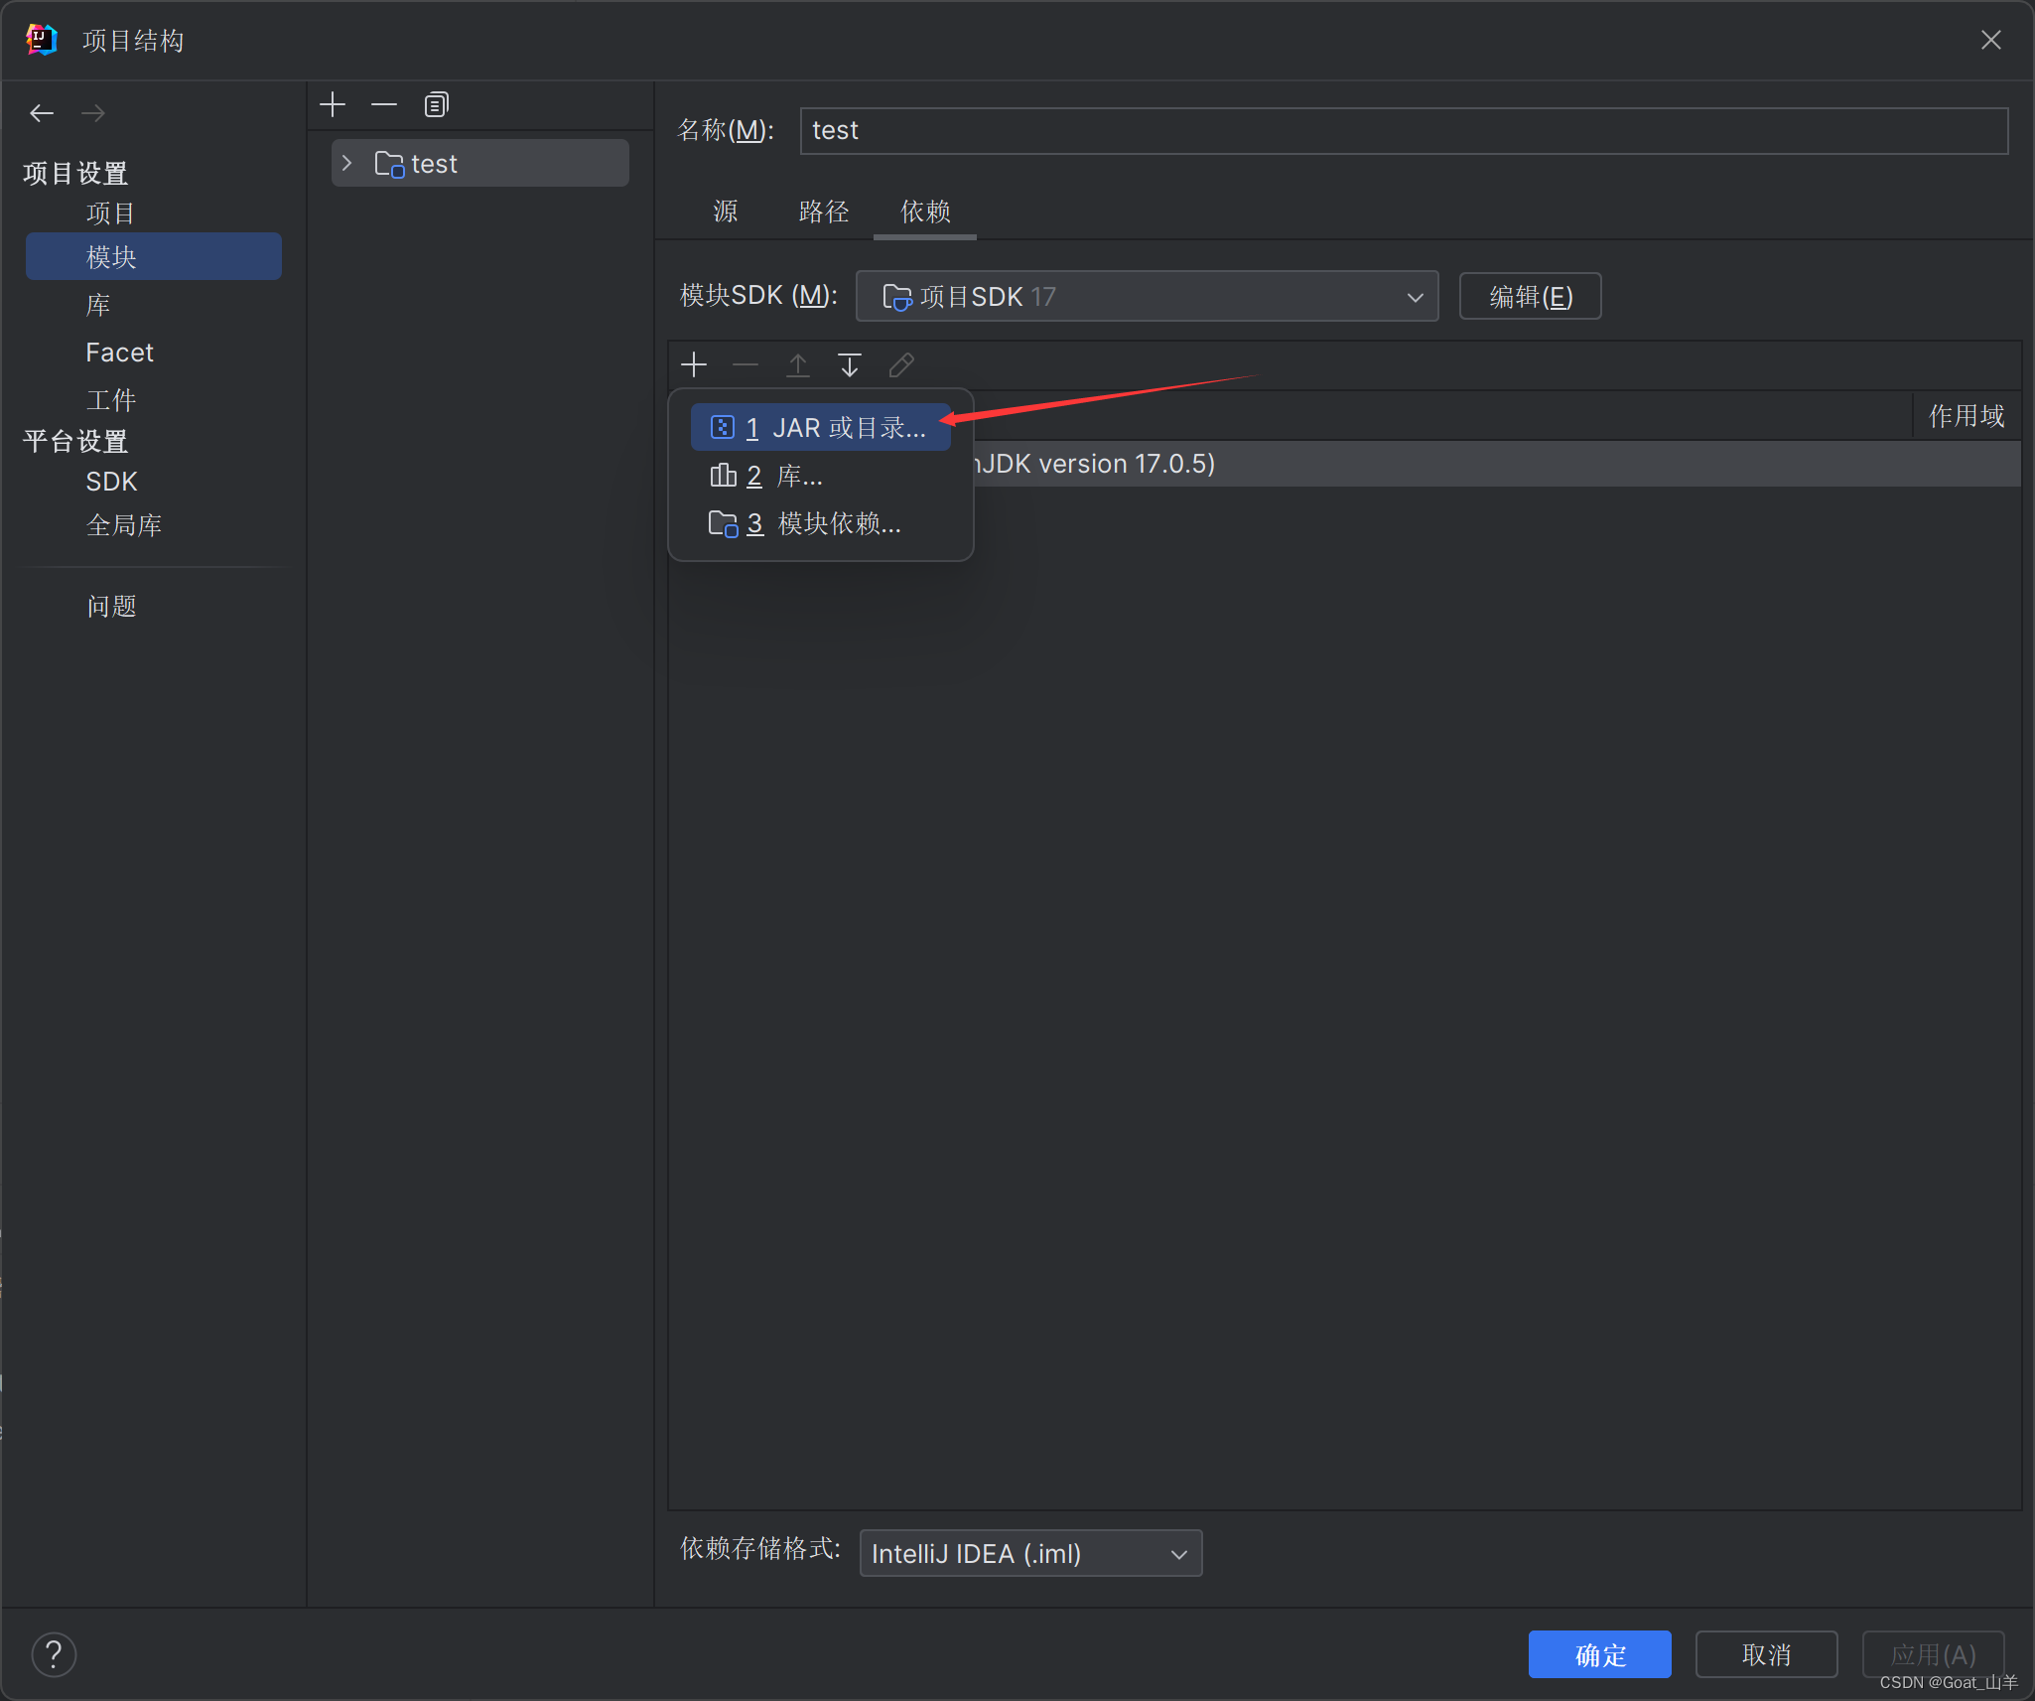The width and height of the screenshot is (2035, 1701).
Task: Click the add module plus icon
Action: point(333,104)
